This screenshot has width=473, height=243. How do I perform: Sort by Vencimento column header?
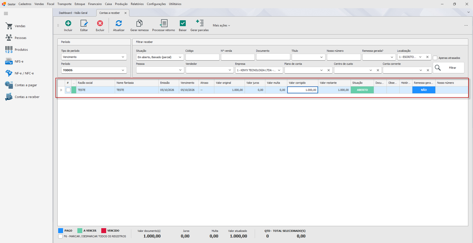(189, 83)
